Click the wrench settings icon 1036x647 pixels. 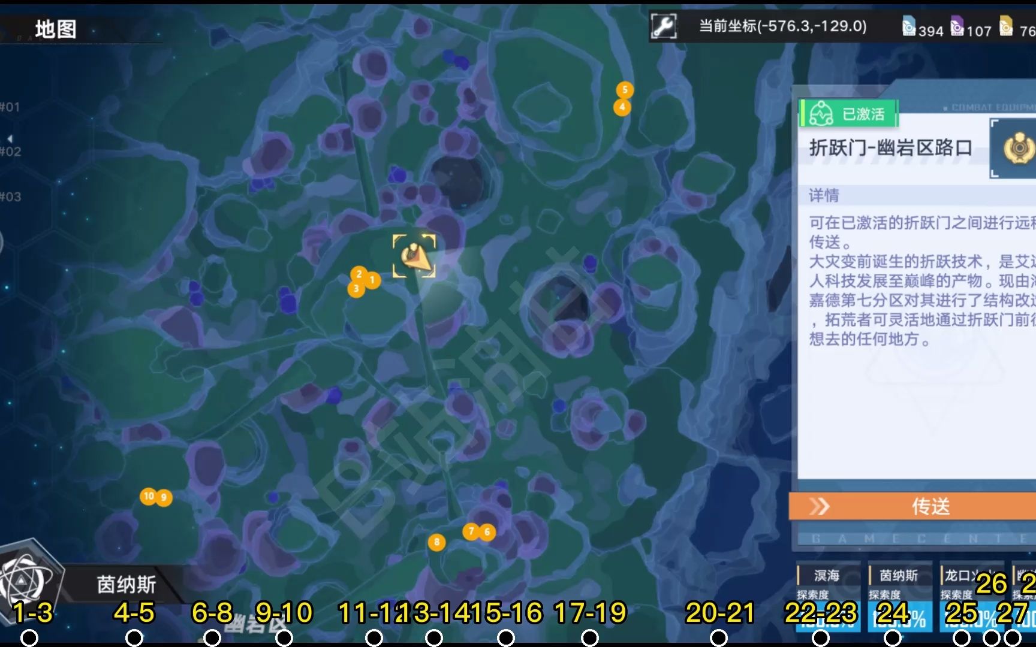pos(664,26)
